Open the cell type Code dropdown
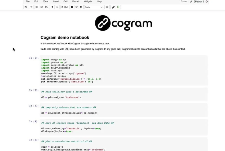 coord(94,7)
